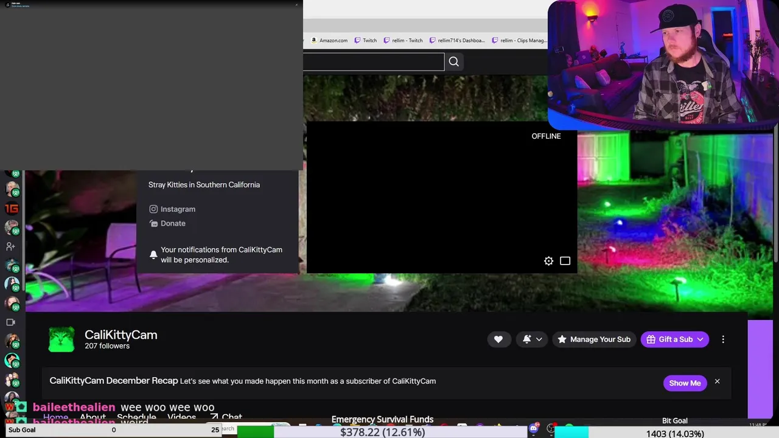Open the 'rellim - Clips Manager' bookmark
The image size is (779, 438).
point(519,40)
